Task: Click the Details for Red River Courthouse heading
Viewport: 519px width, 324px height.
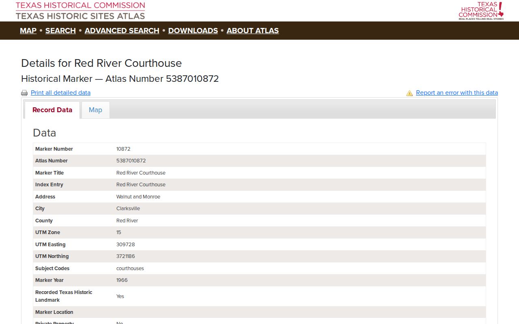Action: [x=101, y=63]
